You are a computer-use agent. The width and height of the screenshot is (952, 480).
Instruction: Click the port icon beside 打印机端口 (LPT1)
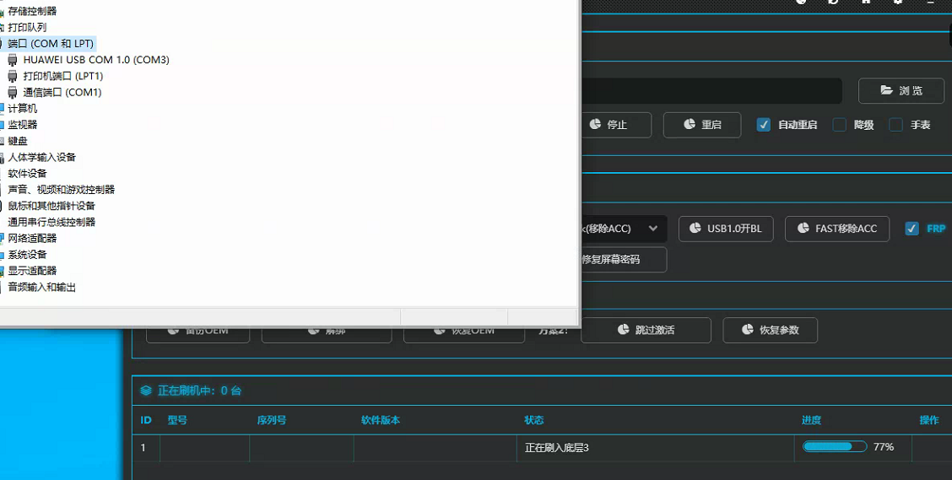tap(12, 77)
